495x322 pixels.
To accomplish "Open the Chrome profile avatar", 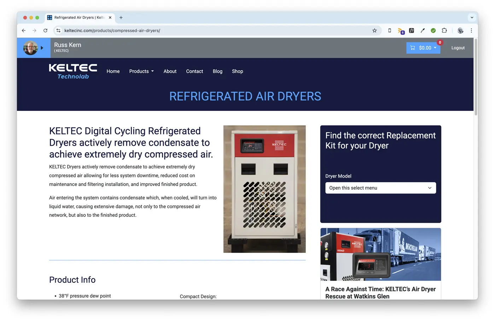I will click(460, 31).
